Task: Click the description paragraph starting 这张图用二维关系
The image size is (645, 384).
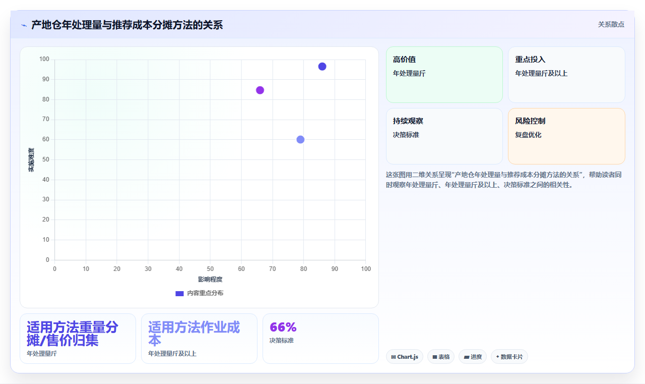Action: 505,180
